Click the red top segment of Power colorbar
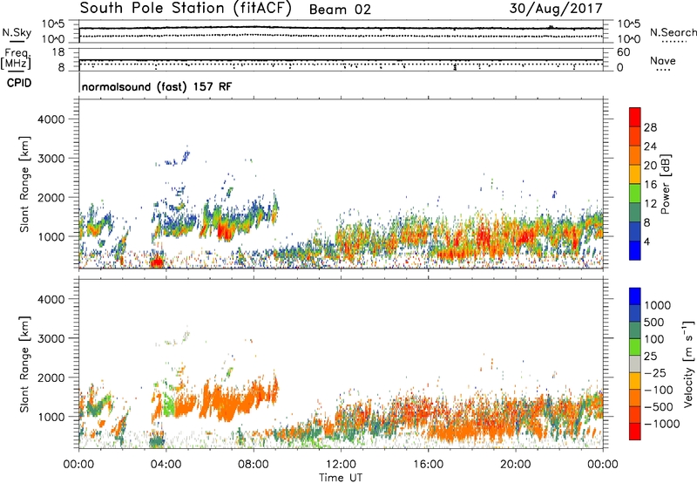The width and height of the screenshot is (697, 483). coord(635,117)
